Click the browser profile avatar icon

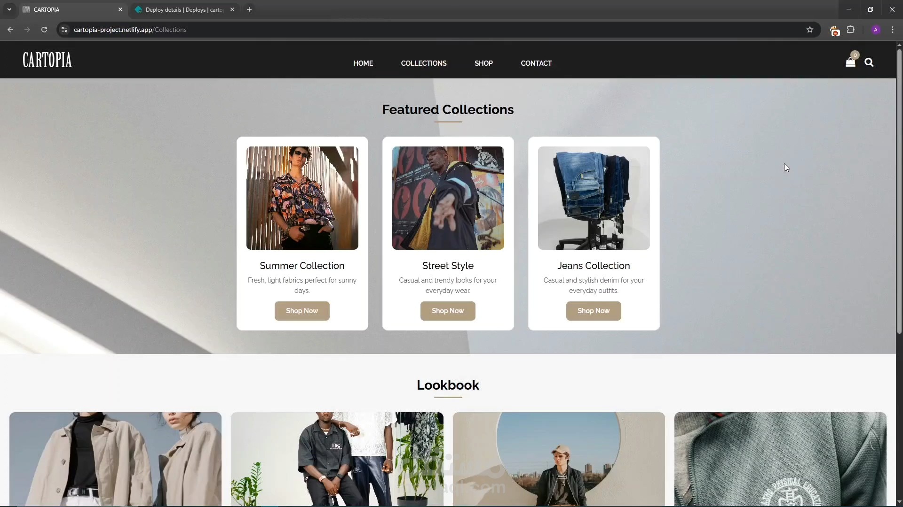[x=876, y=30]
